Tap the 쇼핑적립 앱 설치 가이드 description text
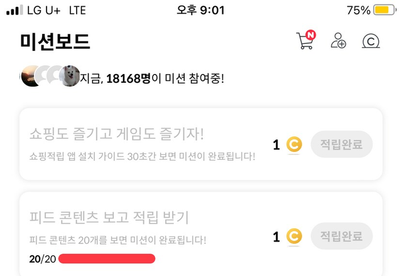Viewport: 402px width, 276px height. (x=142, y=155)
